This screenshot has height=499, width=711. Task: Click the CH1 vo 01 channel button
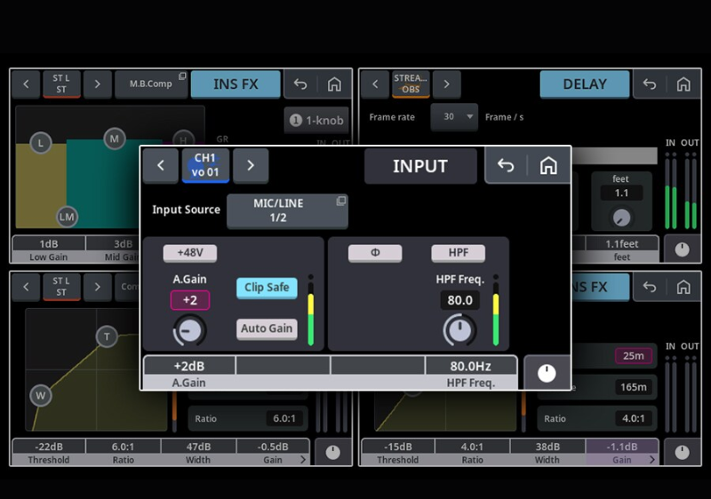pos(205,165)
